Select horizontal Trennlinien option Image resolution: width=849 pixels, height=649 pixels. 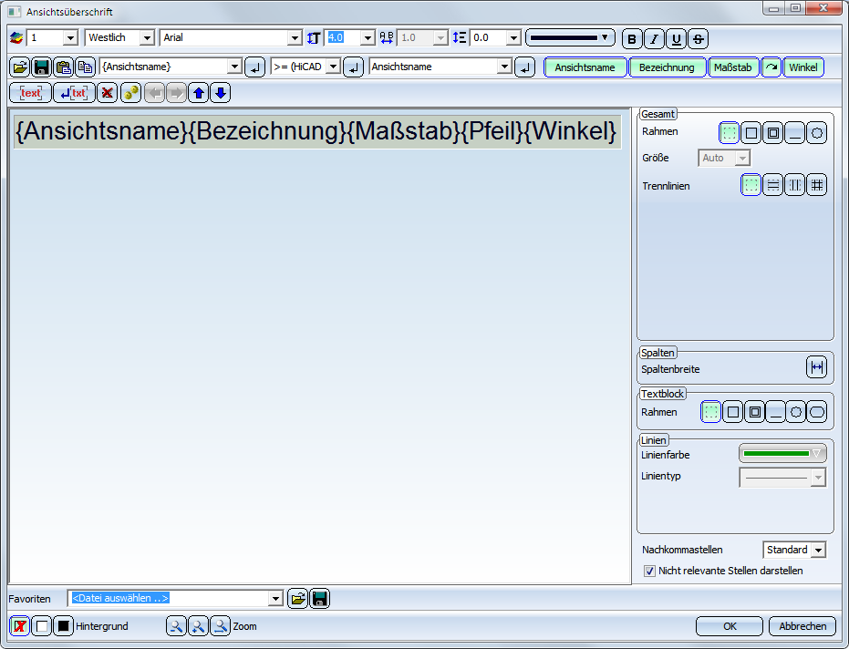pos(773,185)
